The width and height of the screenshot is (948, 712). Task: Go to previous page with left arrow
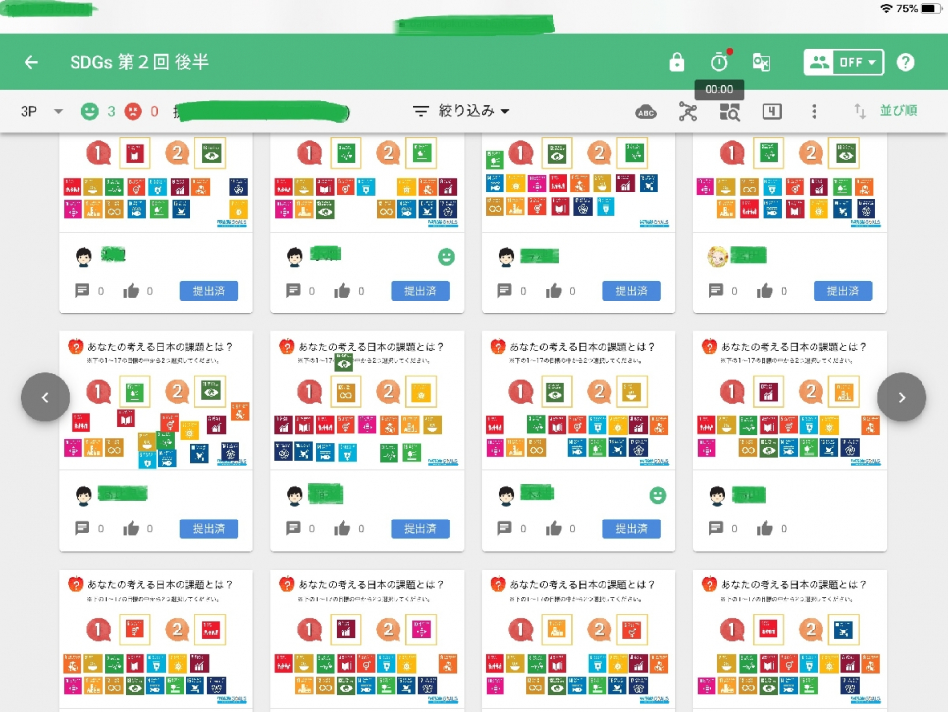(45, 397)
